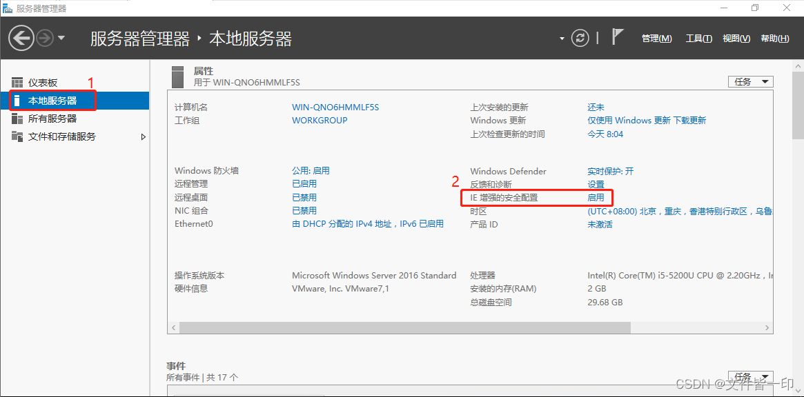Restore the window using the title bar button
The height and width of the screenshot is (397, 804).
(x=755, y=8)
